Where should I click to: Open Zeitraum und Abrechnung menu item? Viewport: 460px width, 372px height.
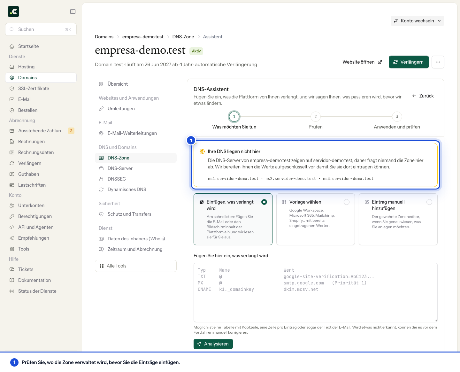tap(136, 249)
